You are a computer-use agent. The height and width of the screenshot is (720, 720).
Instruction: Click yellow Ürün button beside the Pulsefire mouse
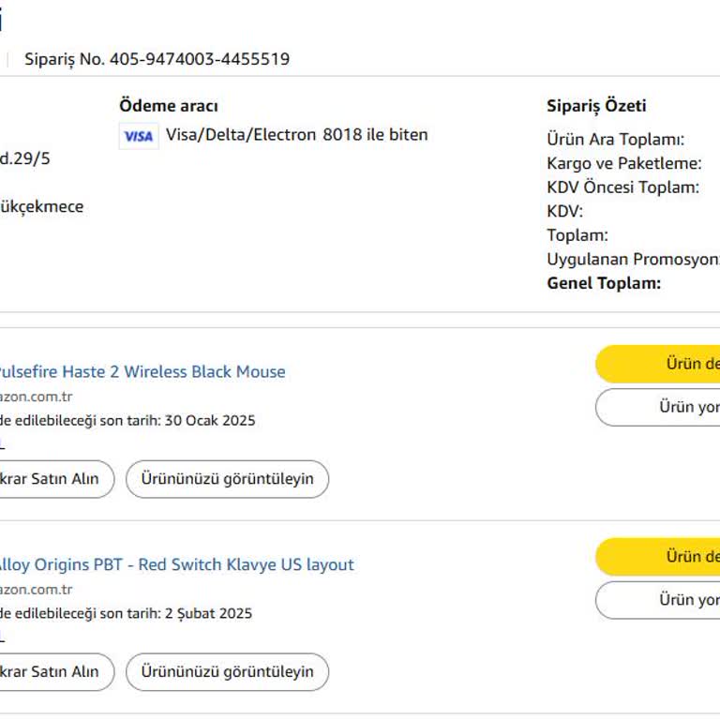tap(658, 364)
